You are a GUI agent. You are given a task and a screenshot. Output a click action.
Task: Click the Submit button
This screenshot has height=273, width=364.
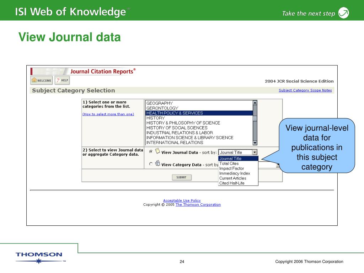[x=182, y=177]
